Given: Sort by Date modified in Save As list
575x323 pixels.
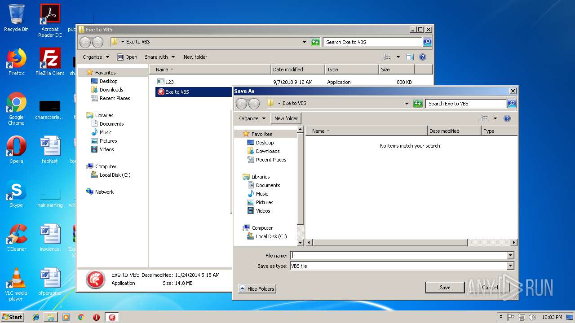Looking at the screenshot, I should pyautogui.click(x=454, y=131).
